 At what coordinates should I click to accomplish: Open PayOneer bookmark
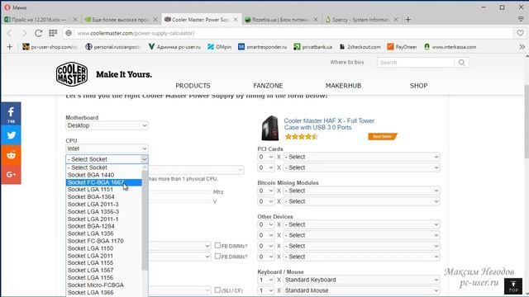pyautogui.click(x=403, y=47)
